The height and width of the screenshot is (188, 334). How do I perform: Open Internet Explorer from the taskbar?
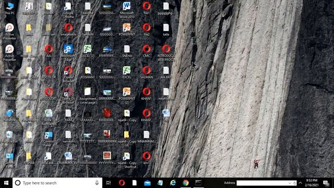click(173, 183)
